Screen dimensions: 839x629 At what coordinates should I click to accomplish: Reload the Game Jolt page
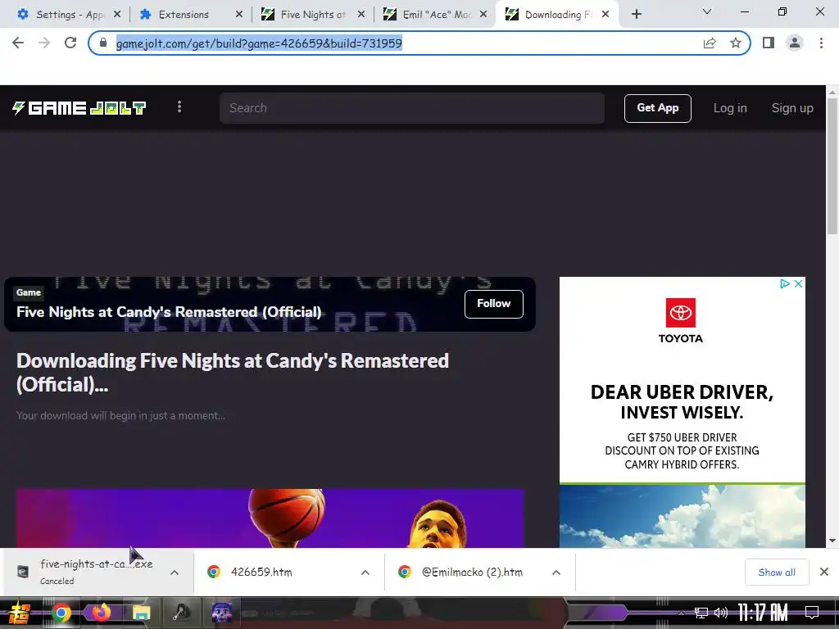point(70,43)
